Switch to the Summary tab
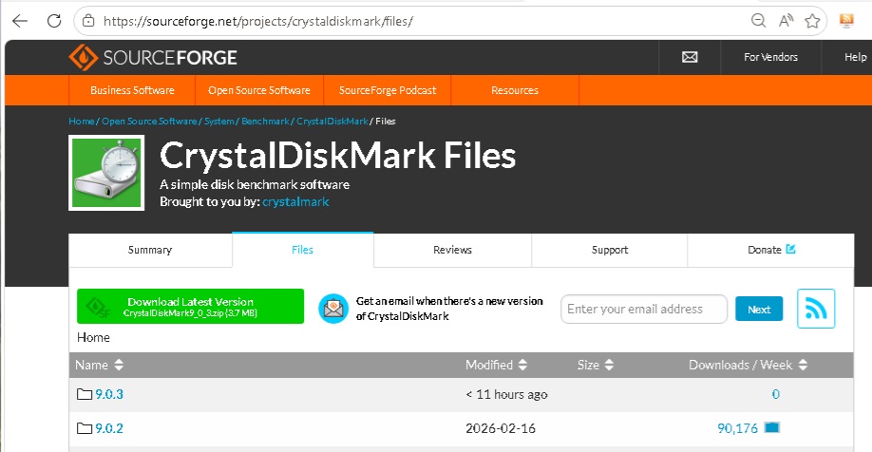The width and height of the screenshot is (872, 452). coord(150,250)
